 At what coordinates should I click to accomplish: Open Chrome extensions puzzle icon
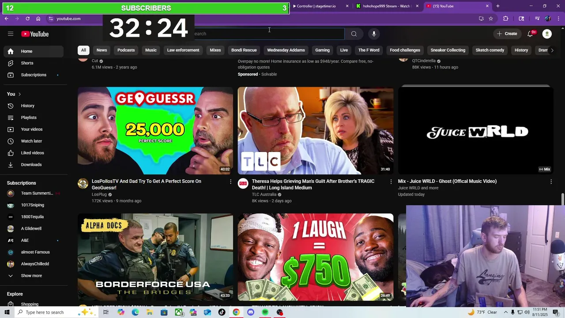click(x=506, y=19)
